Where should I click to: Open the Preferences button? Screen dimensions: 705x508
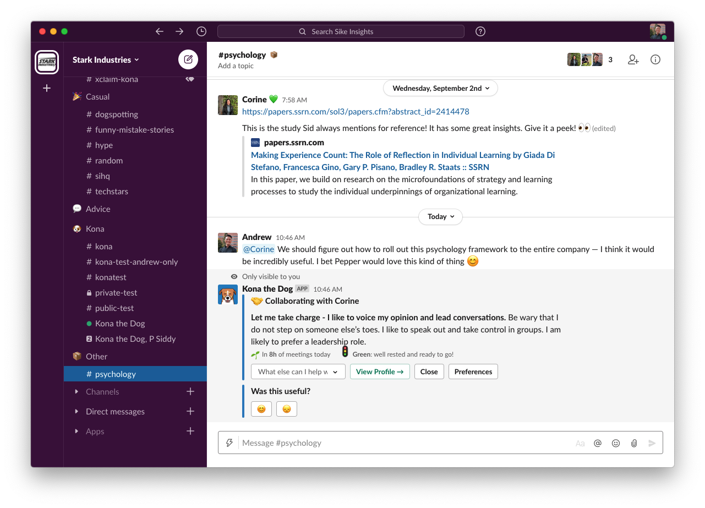coord(473,372)
